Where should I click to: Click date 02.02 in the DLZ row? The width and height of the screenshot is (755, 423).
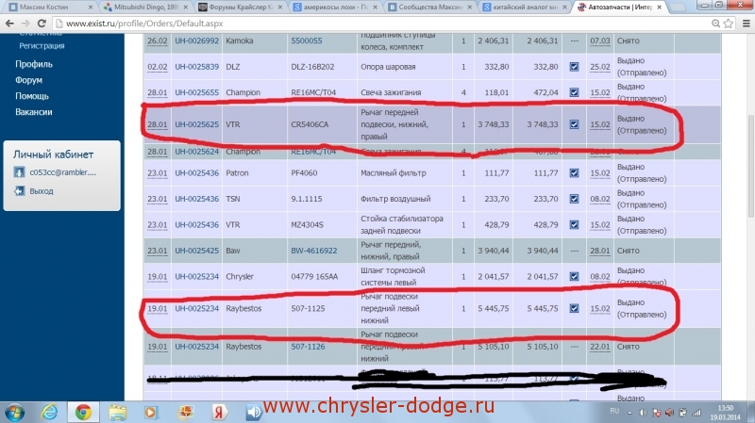[158, 67]
